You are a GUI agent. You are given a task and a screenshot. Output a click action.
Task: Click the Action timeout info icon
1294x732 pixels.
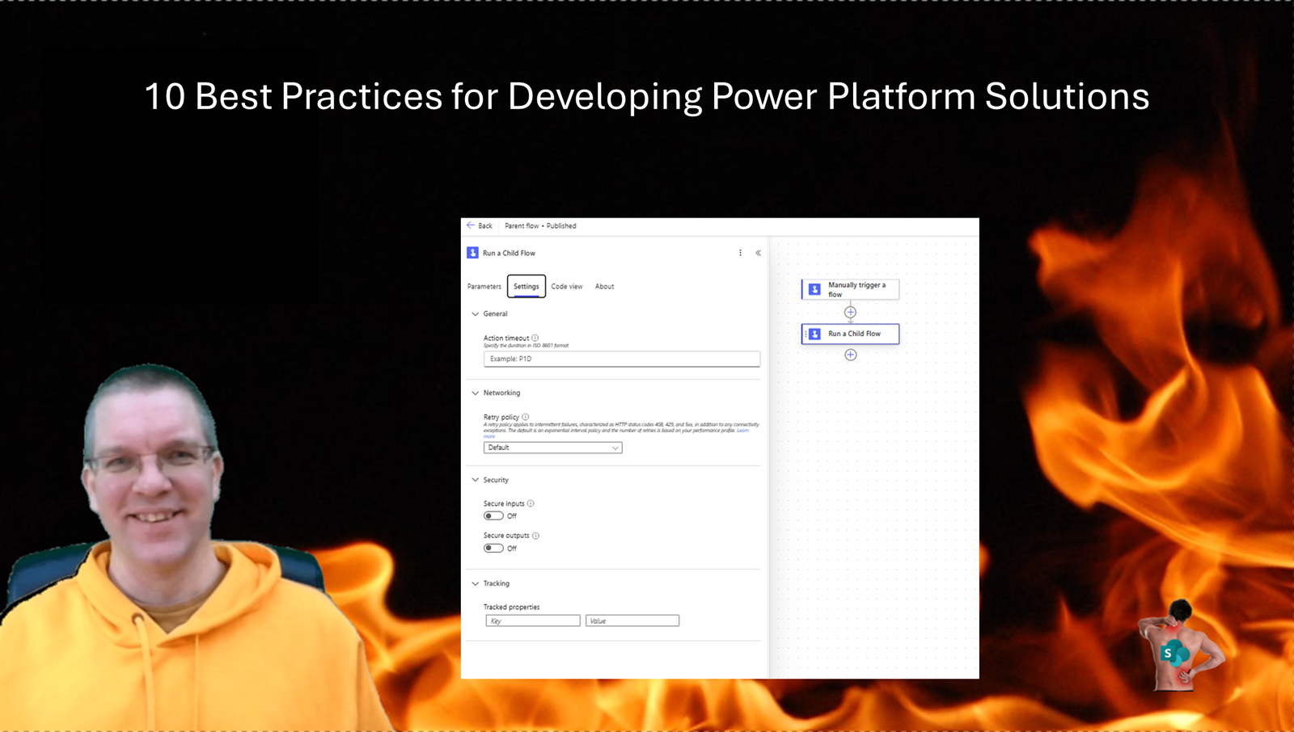pyautogui.click(x=535, y=338)
